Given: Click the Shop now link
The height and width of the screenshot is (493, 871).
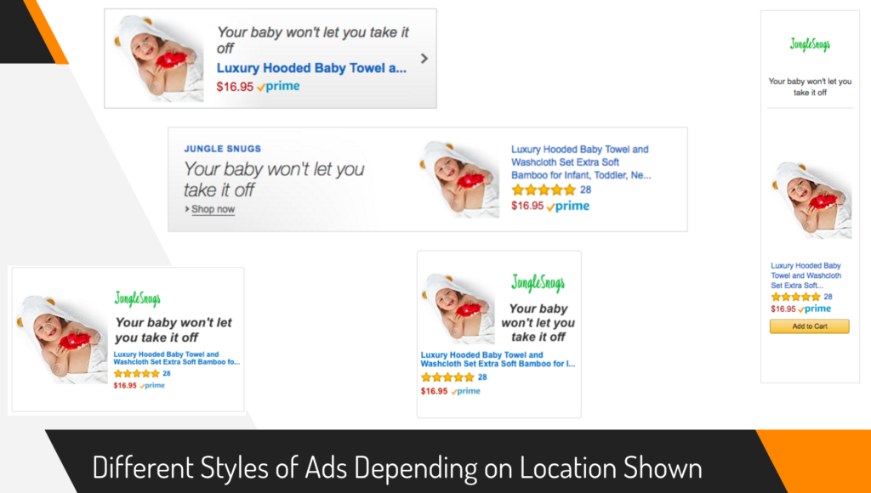Looking at the screenshot, I should tap(213, 209).
